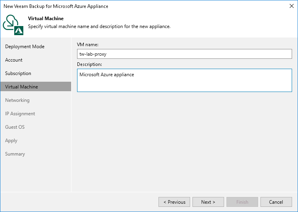Proceed with the Next button
The height and width of the screenshot is (212, 298).
point(208,202)
